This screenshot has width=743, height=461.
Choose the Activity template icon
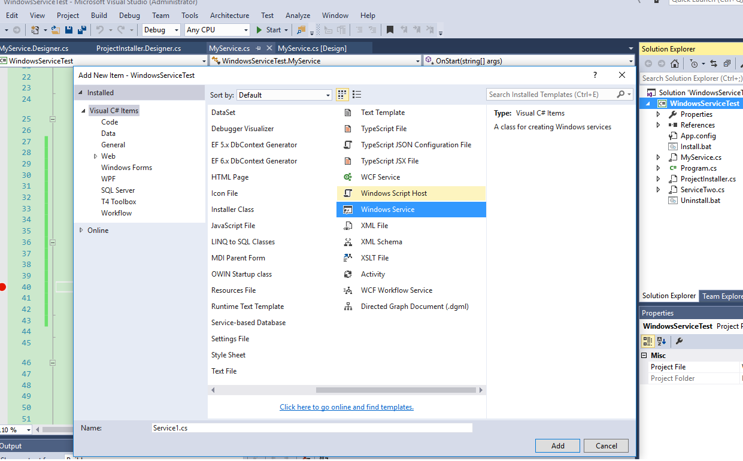tap(348, 274)
